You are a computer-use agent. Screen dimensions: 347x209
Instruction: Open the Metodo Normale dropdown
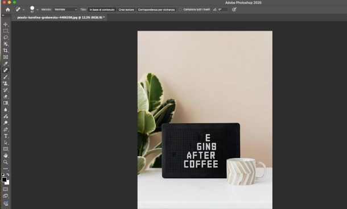(66, 10)
